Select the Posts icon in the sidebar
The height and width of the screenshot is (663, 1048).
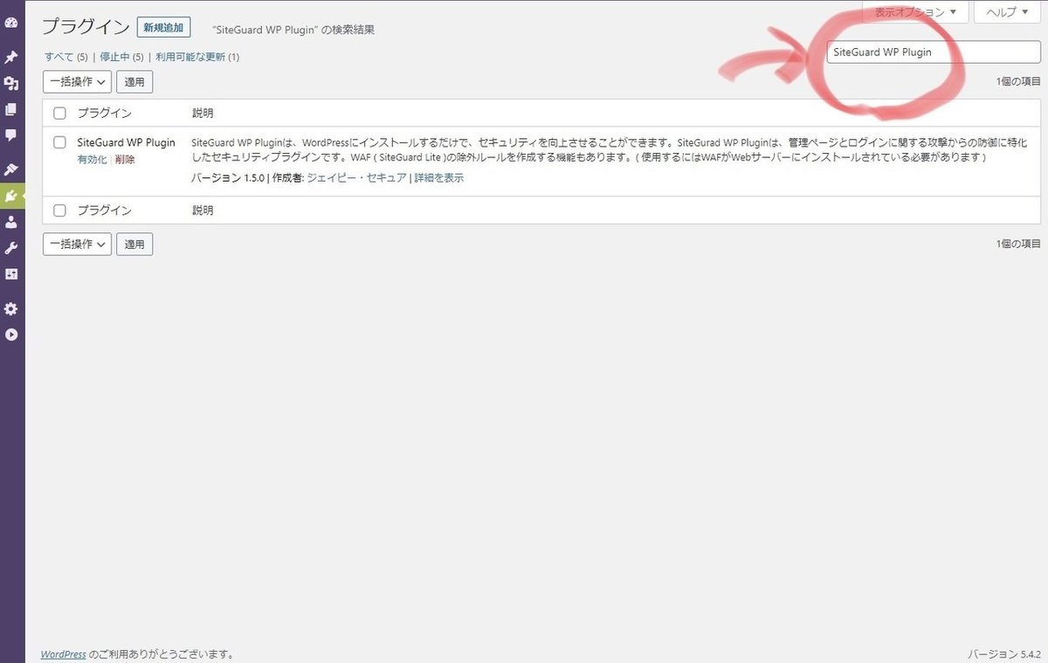click(11, 57)
